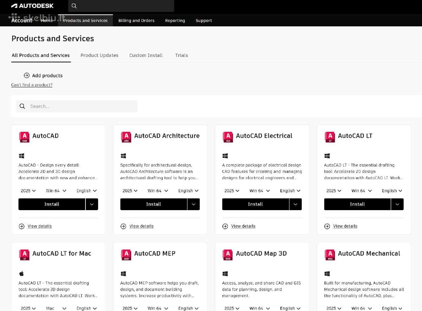The image size is (422, 311).
Task: Expand Install options arrow for AutoCAD
Action: click(x=92, y=204)
